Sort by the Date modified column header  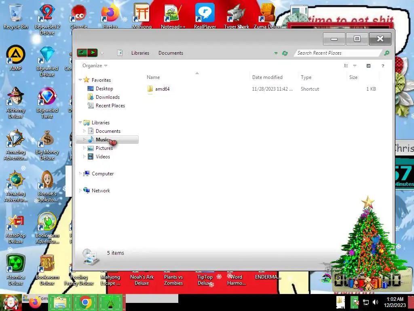pyautogui.click(x=267, y=77)
